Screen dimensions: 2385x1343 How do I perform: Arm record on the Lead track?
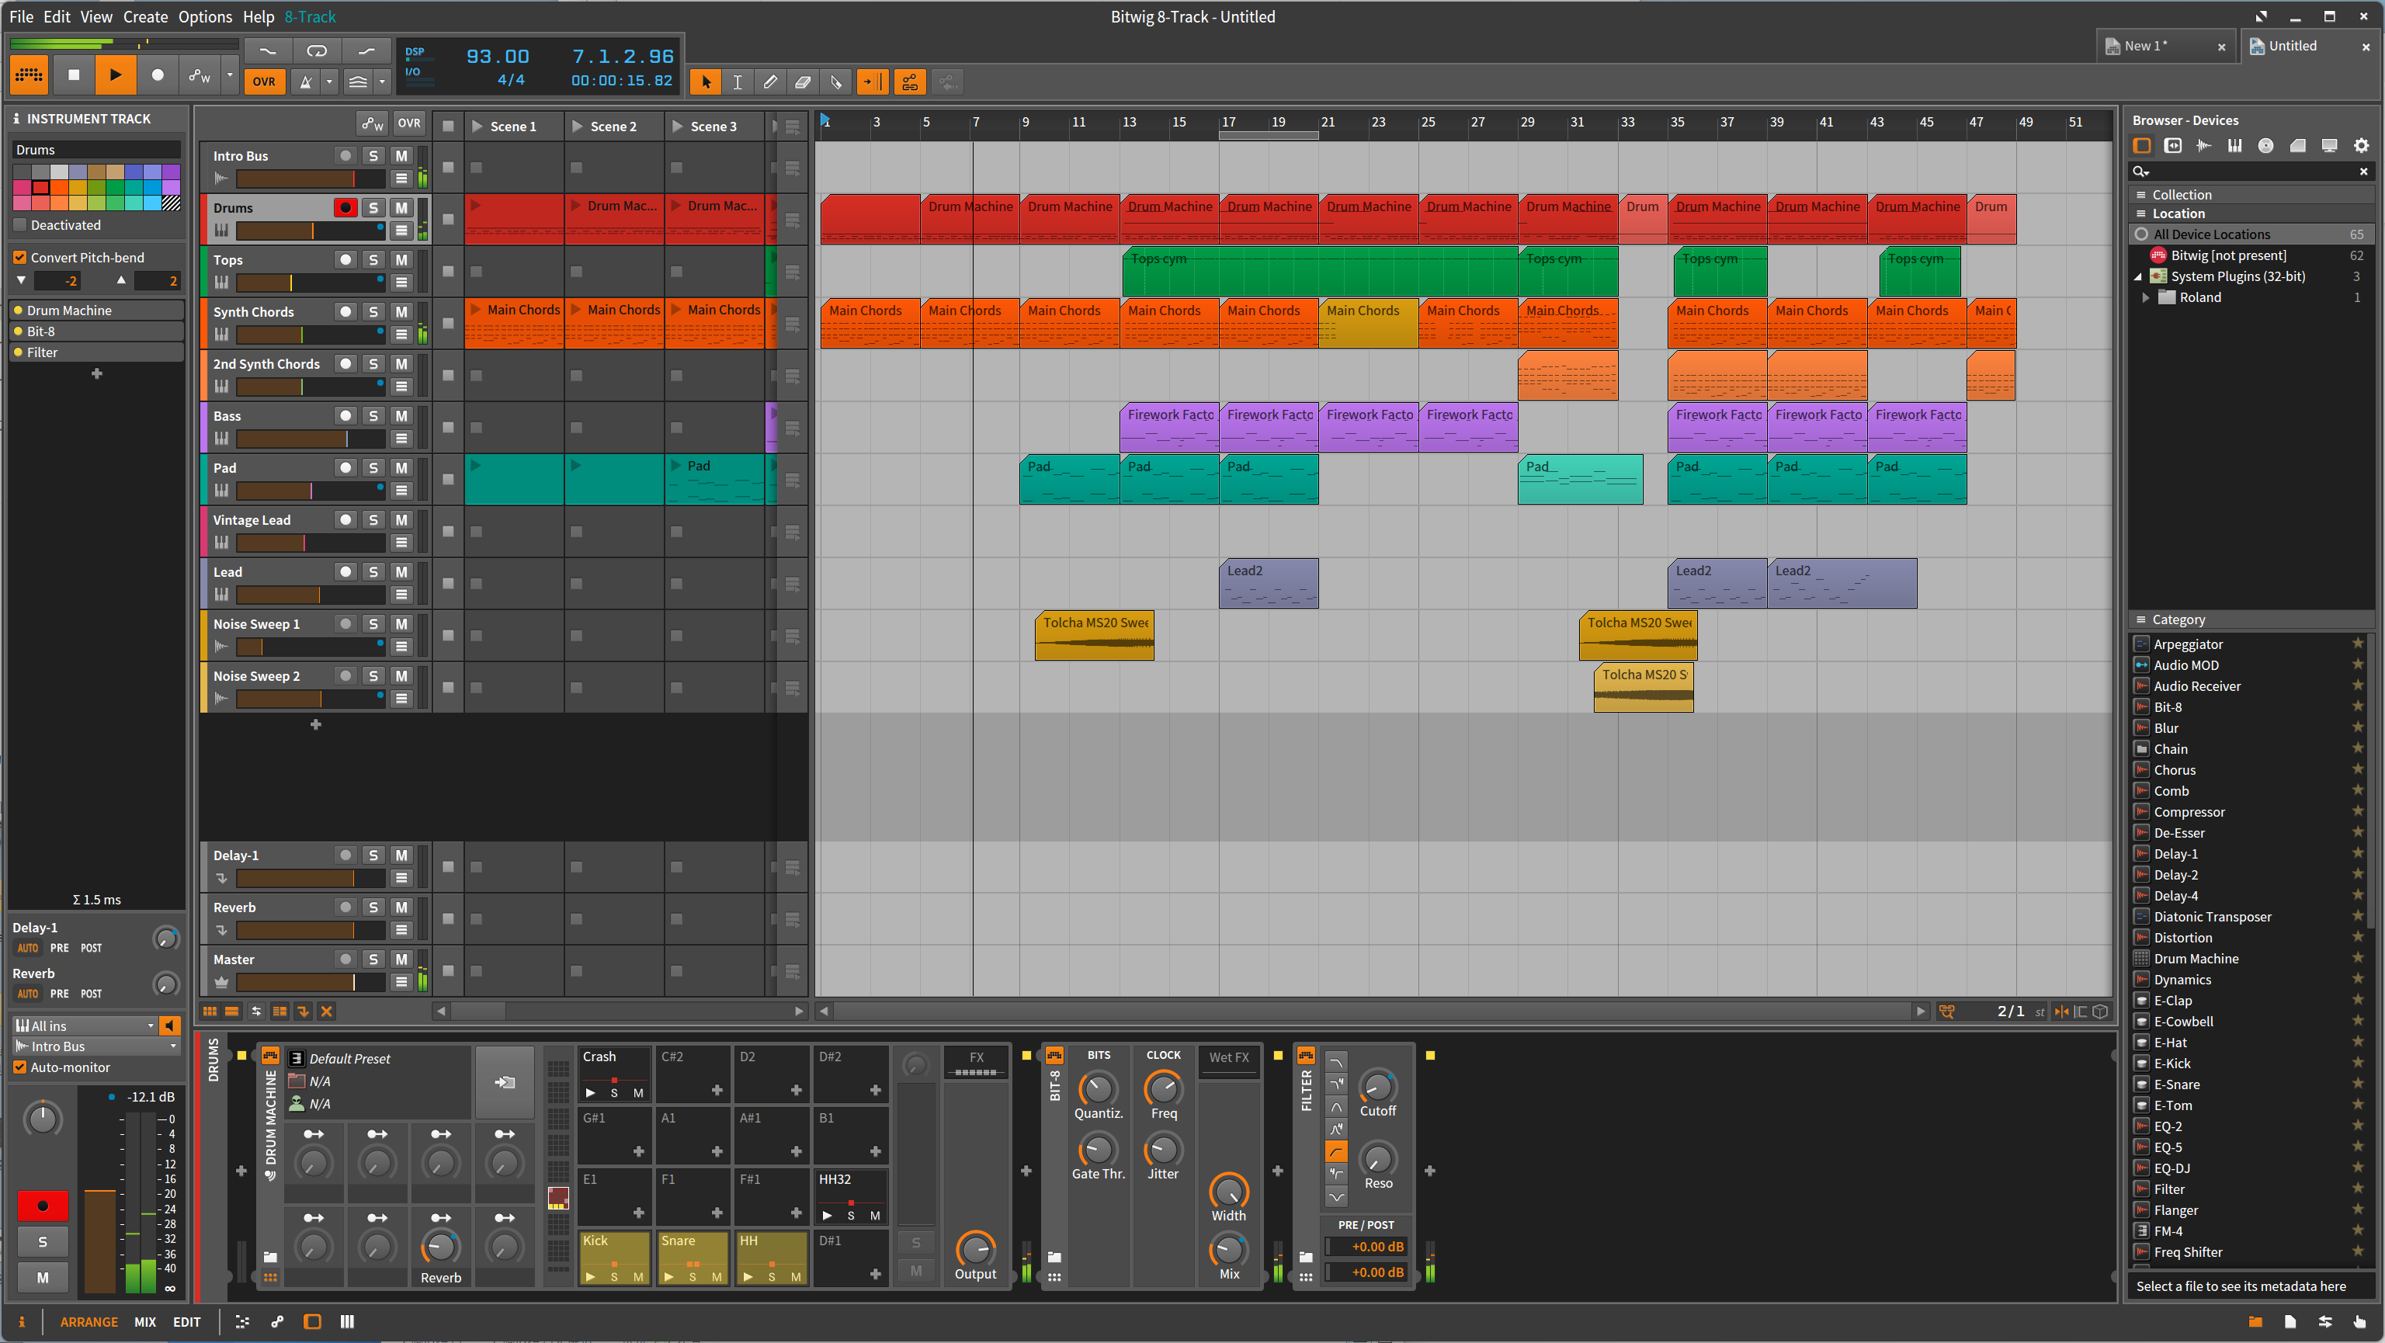[x=346, y=572]
